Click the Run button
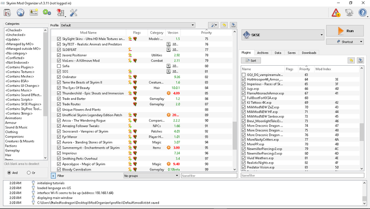 [x=345, y=31]
